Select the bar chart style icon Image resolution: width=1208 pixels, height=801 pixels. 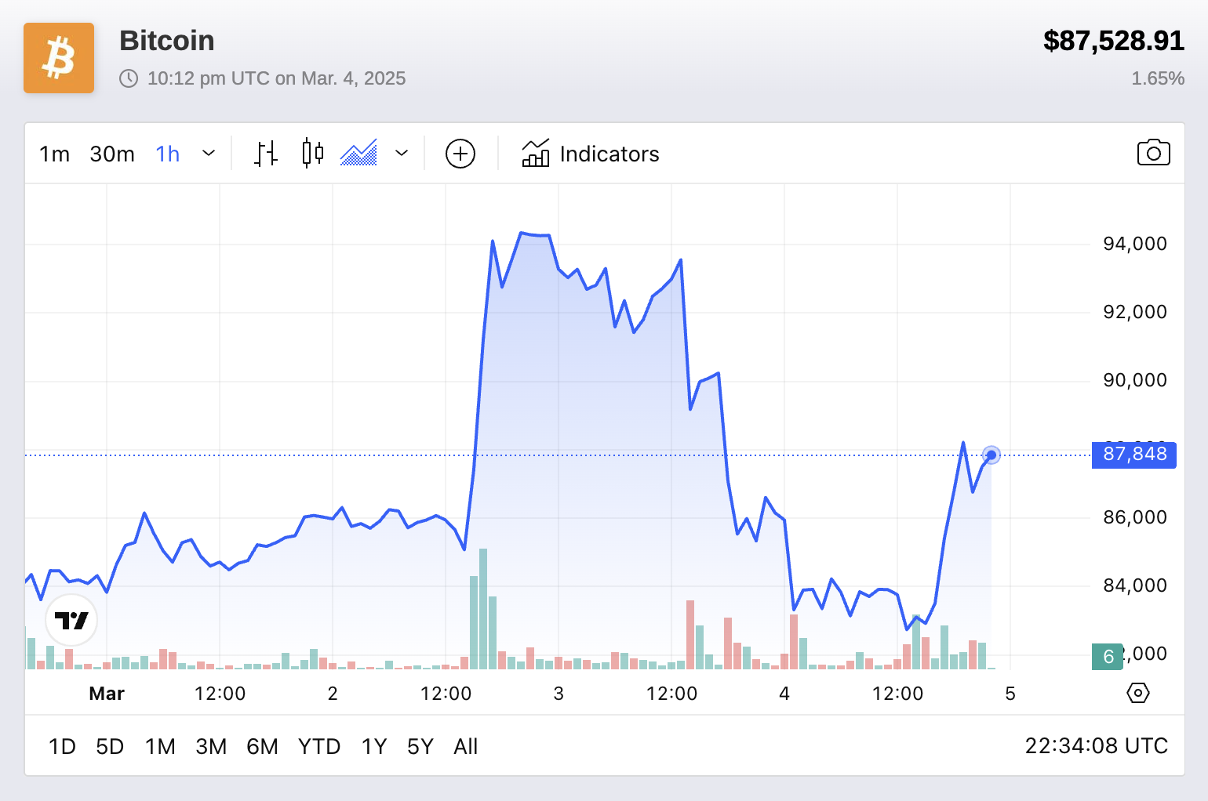click(266, 154)
